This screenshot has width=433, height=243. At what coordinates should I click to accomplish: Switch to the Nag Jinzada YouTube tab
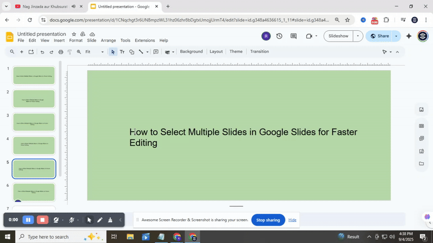45,6
